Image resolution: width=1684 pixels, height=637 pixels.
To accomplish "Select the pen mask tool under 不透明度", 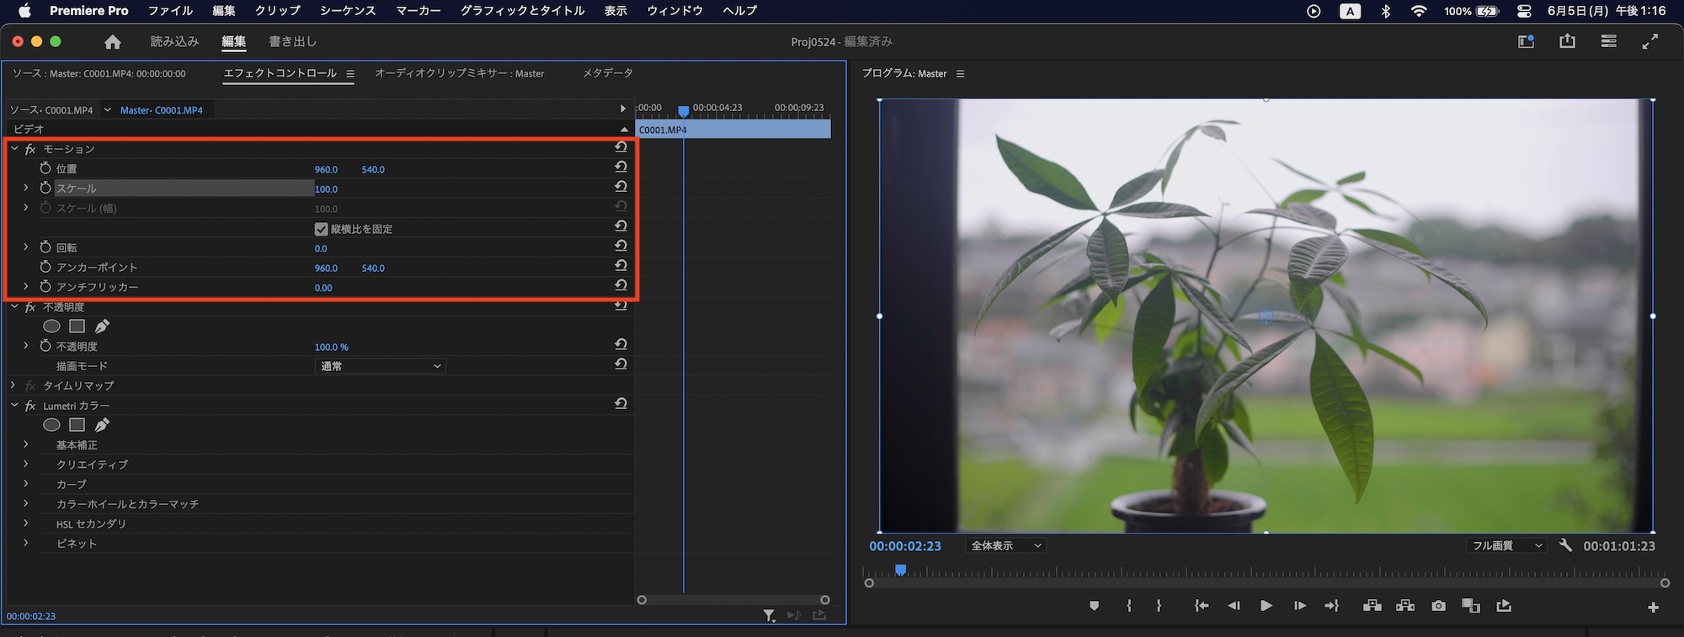I will (102, 326).
